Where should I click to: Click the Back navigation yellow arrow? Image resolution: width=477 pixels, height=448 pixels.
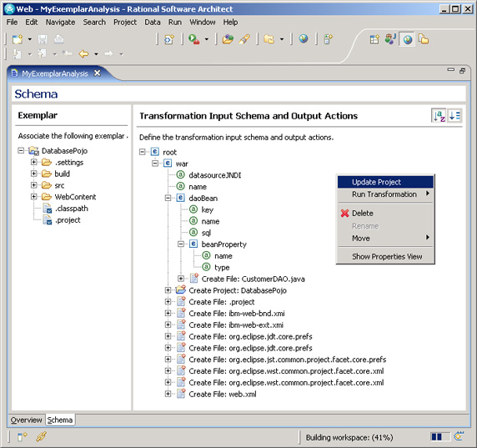pos(83,54)
